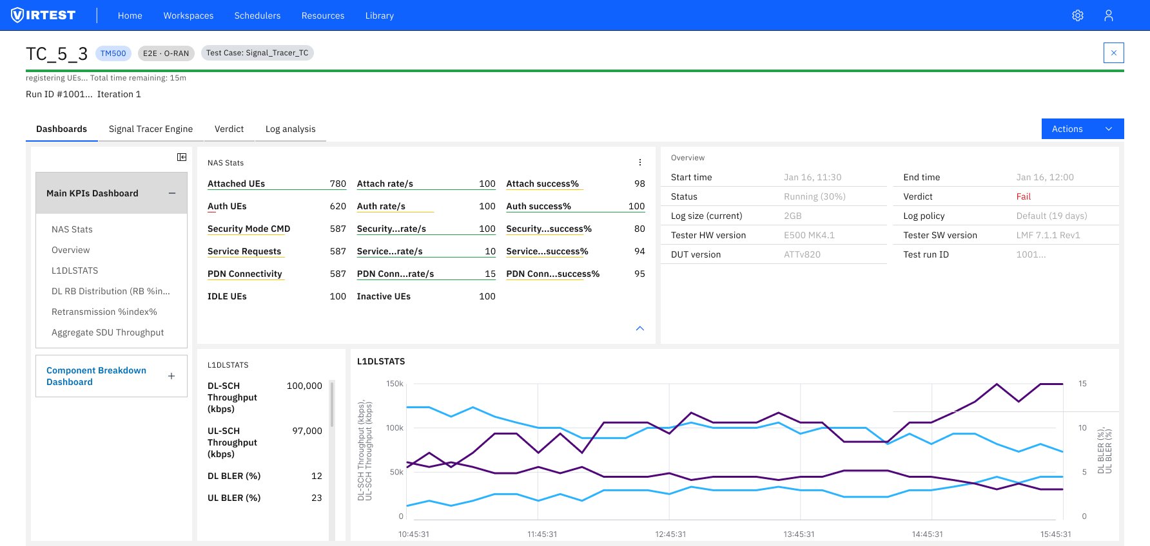This screenshot has width=1150, height=546.
Task: Select Aggregate SDU Throughput sidebar item
Action: tap(108, 332)
